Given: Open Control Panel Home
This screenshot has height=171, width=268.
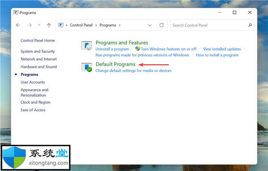Looking at the screenshot, I should tap(38, 41).
